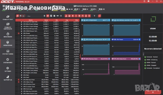Select the GPU Crossbar Clock row
This screenshot has width=163, height=95.
[x=48, y=87]
